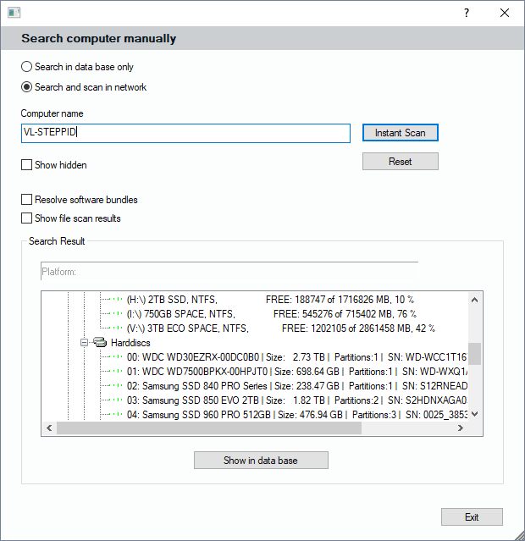Click horizontal scrollbar left arrow
525x541 pixels.
click(48, 428)
